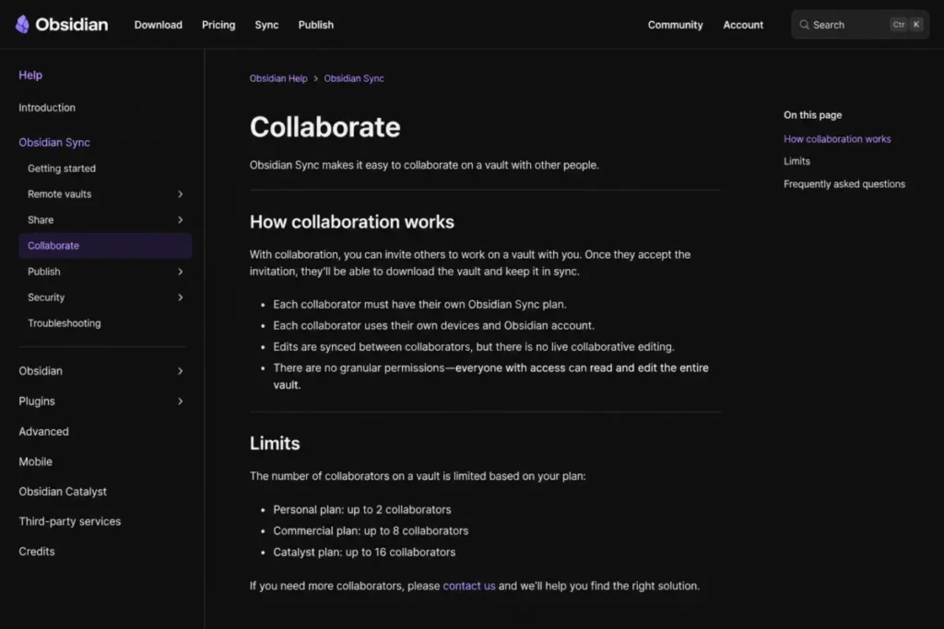Open the Download page from top navigation

click(159, 25)
